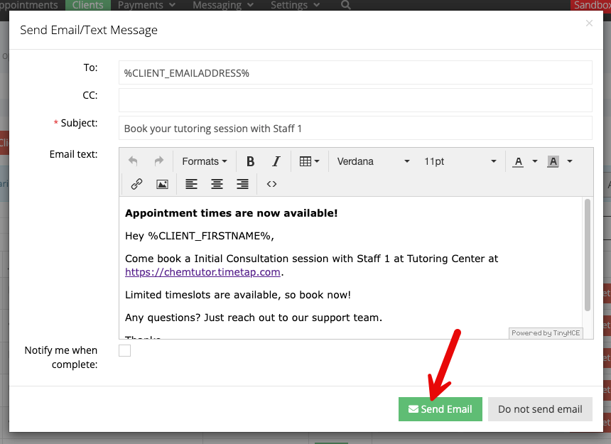Check Notify me when complete
This screenshot has width=611, height=444.
[125, 350]
